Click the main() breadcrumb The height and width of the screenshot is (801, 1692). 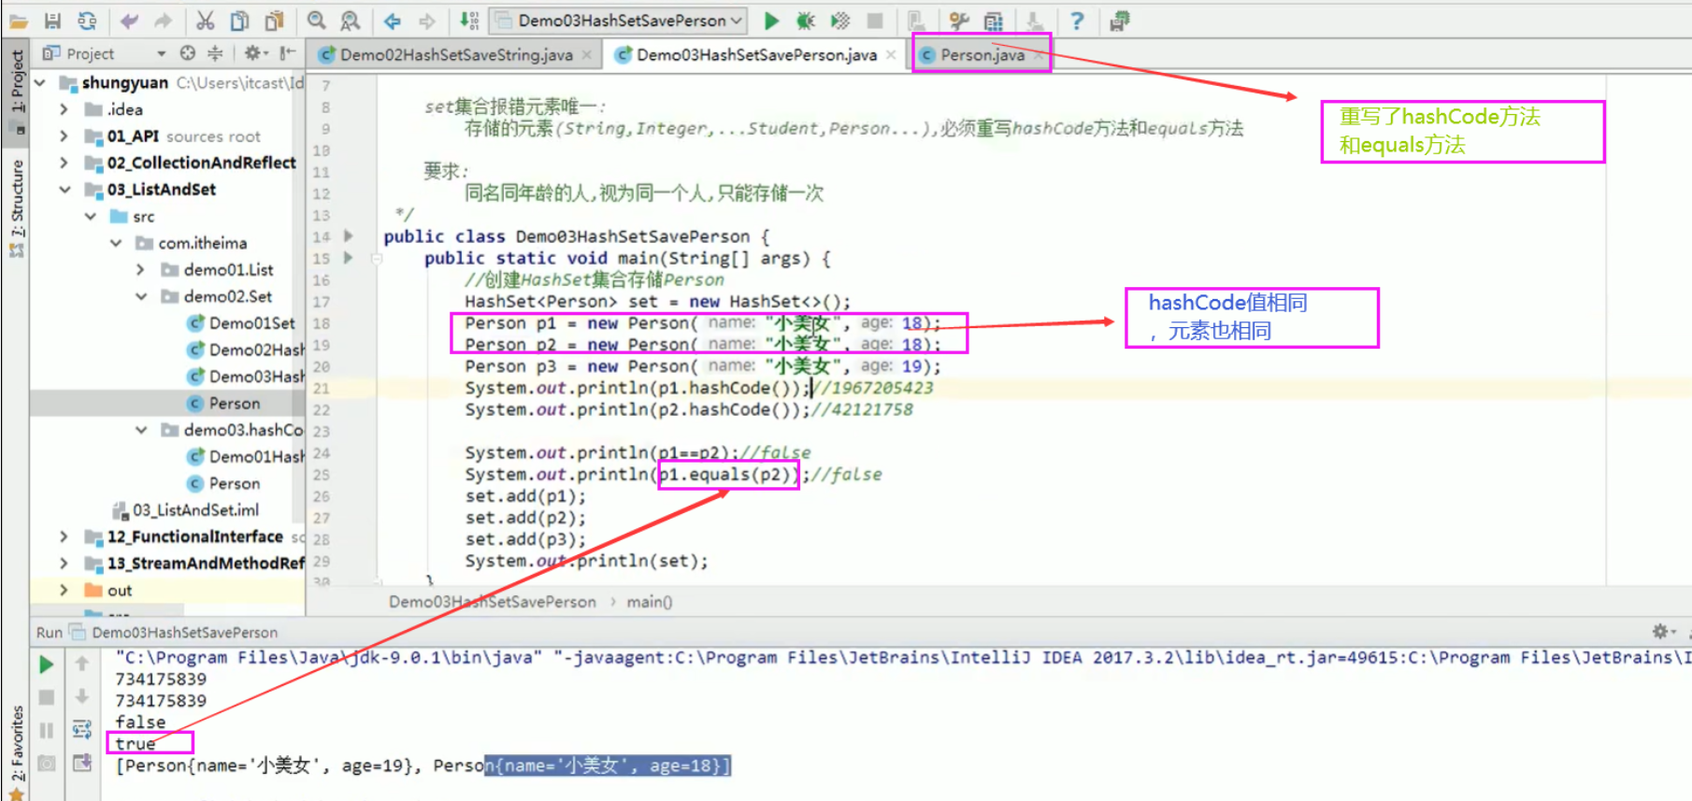650,602
